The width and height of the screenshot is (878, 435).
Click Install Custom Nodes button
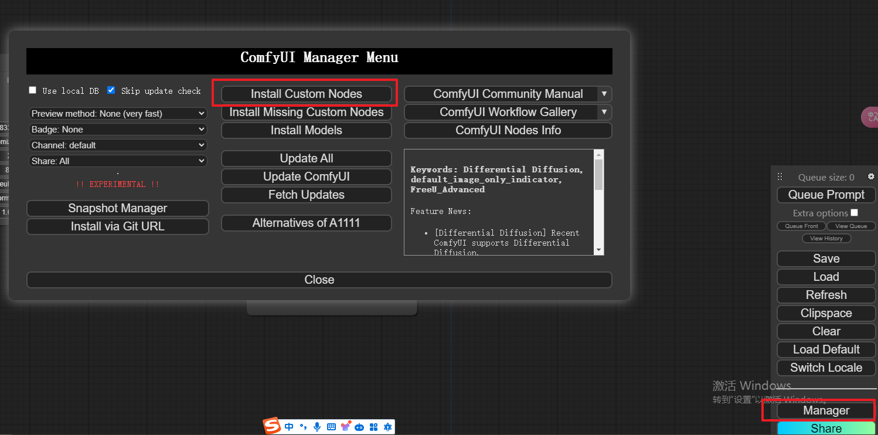click(x=307, y=94)
